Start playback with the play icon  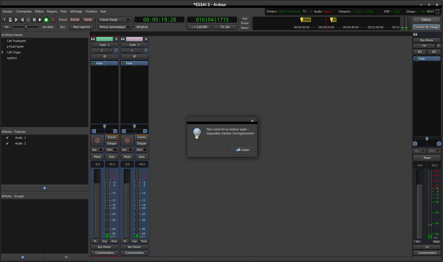[x=40, y=20]
